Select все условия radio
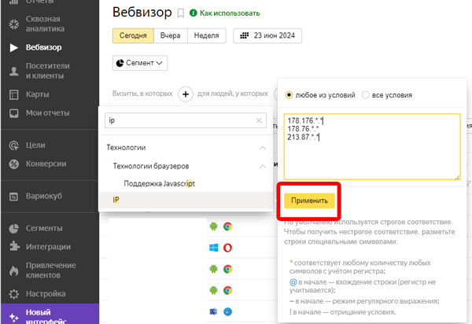This screenshot has width=472, height=324. click(x=365, y=95)
